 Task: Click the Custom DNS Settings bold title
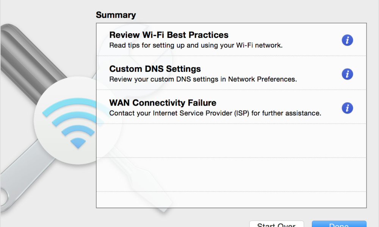coord(155,69)
